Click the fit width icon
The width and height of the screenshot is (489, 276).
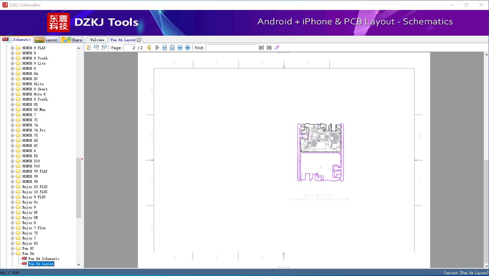[x=165, y=48]
